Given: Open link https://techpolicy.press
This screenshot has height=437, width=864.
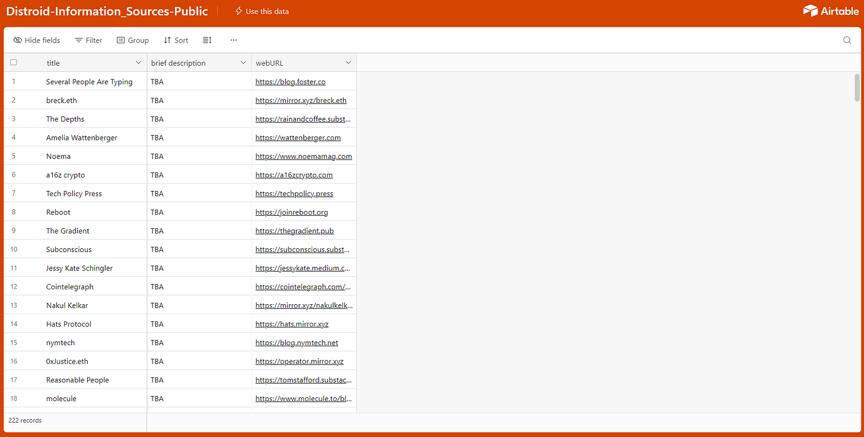Looking at the screenshot, I should coord(294,193).
